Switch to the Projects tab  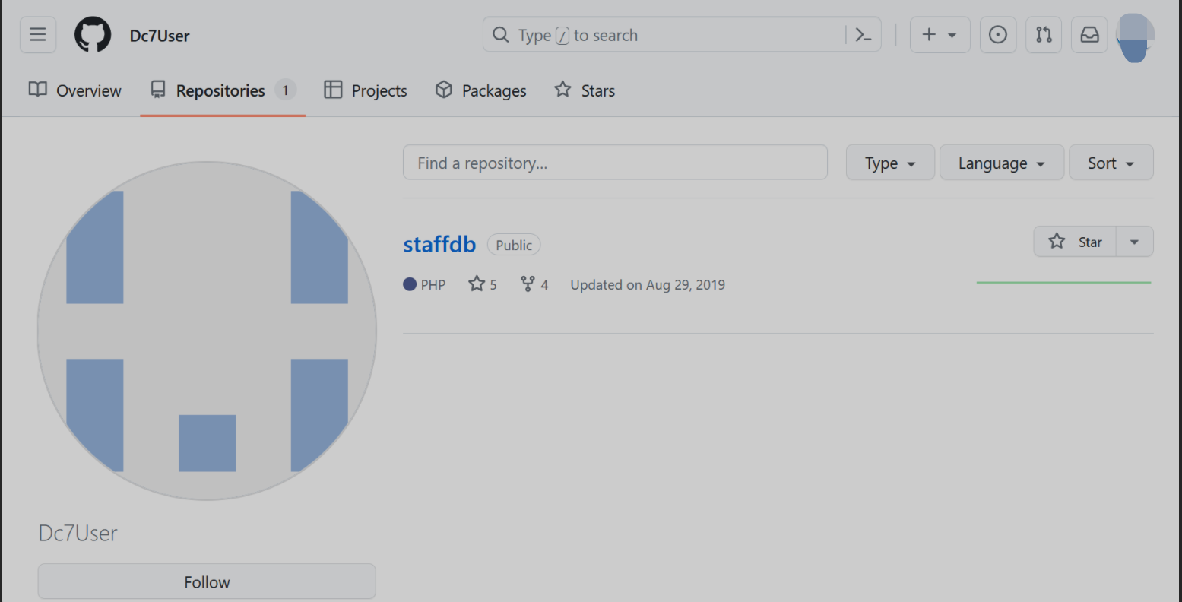(366, 90)
